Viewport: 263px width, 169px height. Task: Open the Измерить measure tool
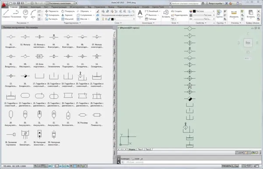pyautogui.click(x=234, y=14)
